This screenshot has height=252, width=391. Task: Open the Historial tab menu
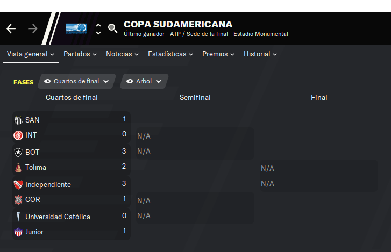click(260, 54)
